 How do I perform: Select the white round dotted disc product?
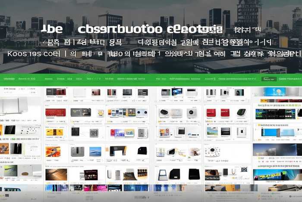tap(212, 152)
